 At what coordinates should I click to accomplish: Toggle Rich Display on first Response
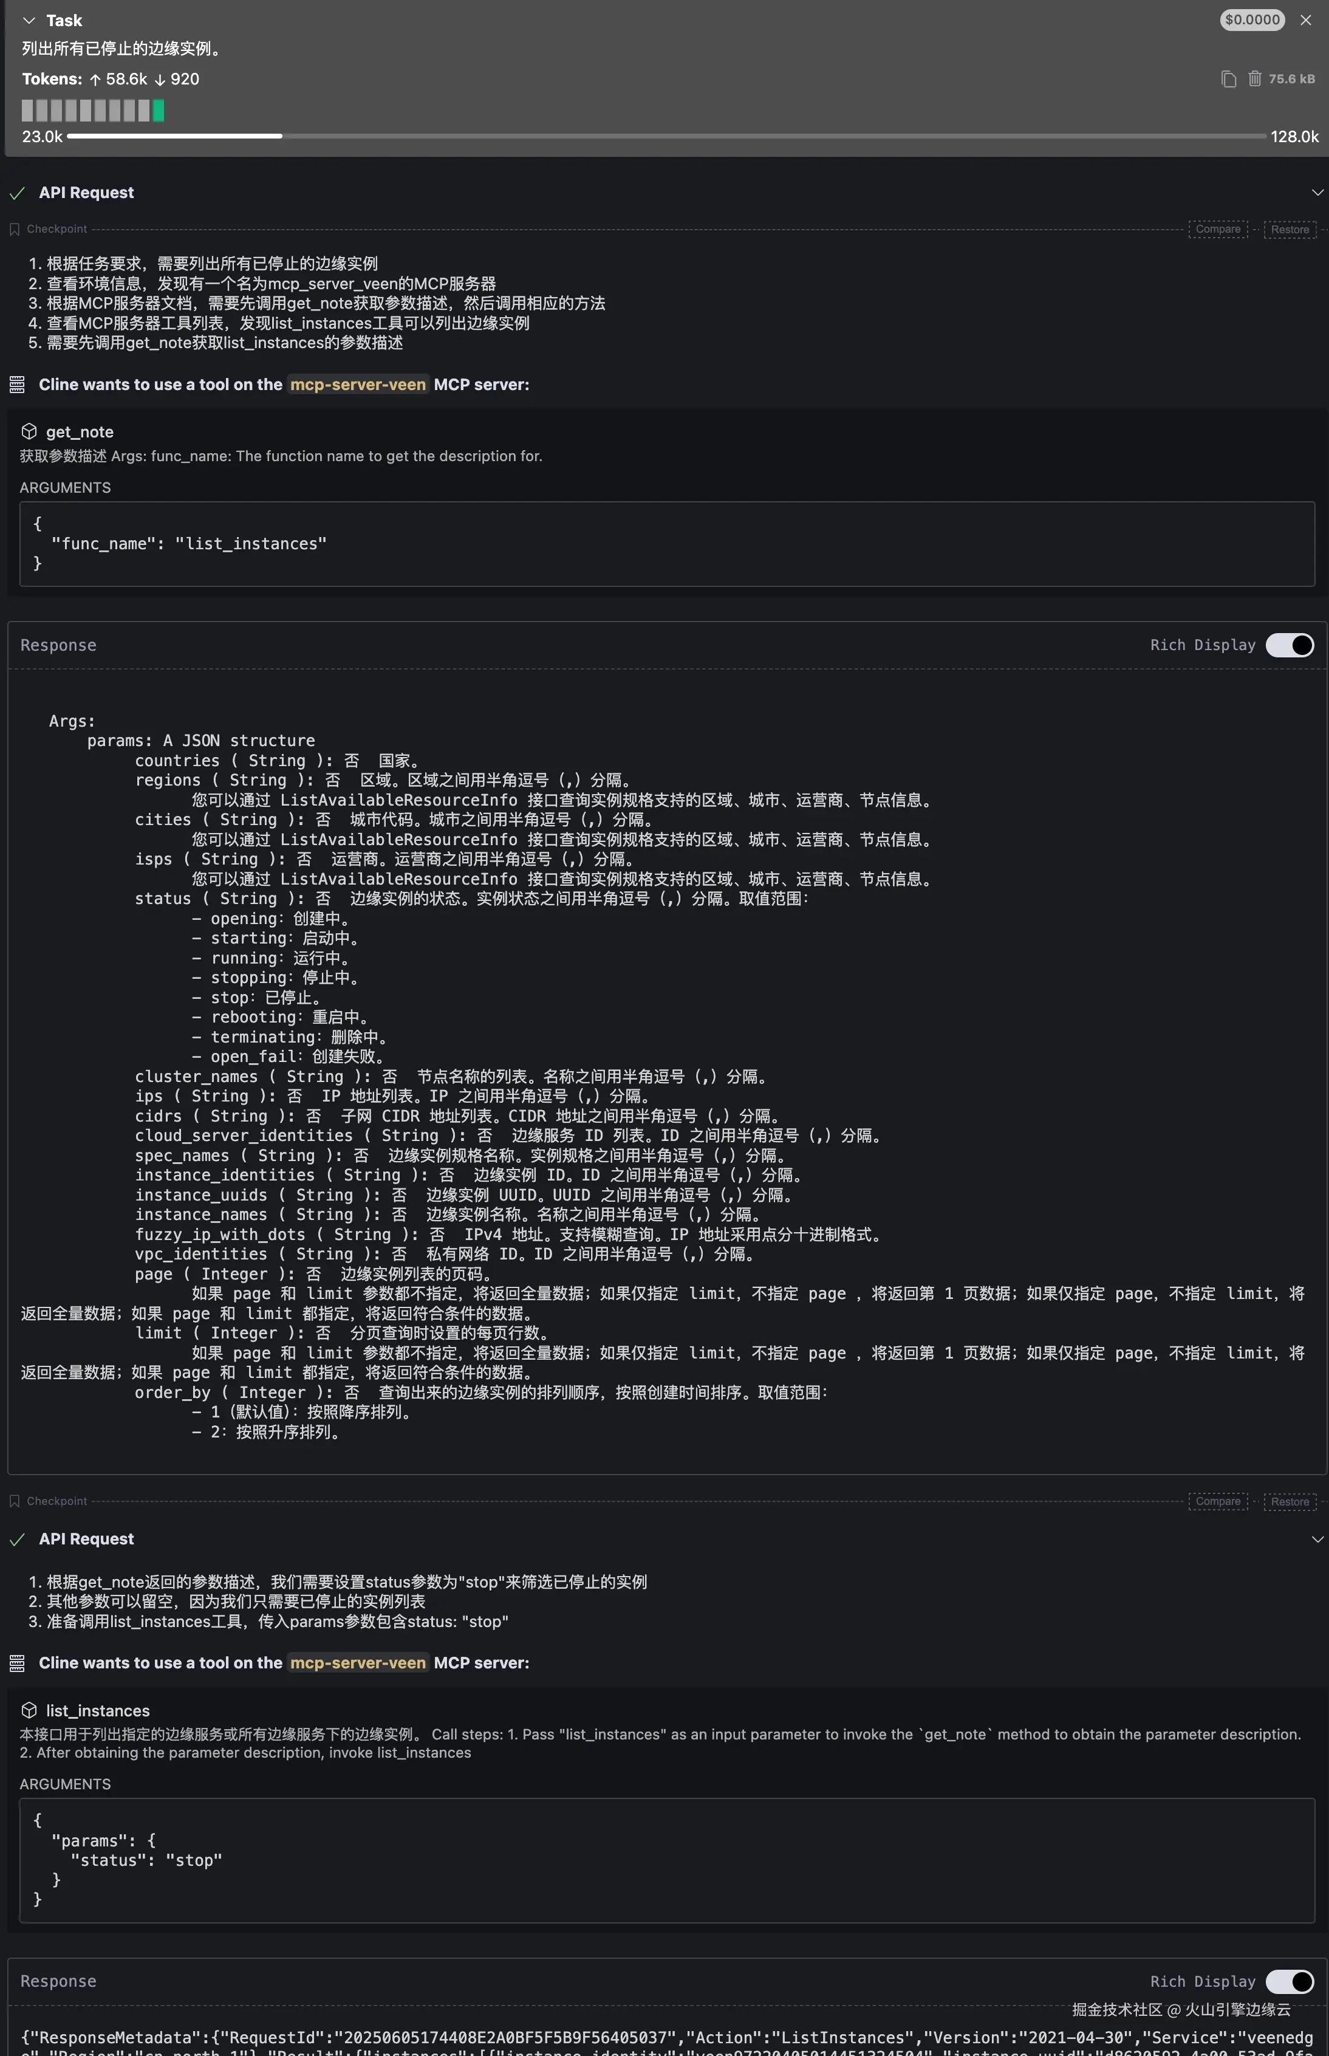click(1290, 645)
